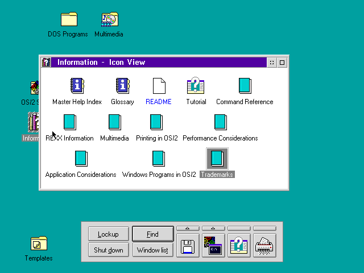Open the Glossary book icon
Screen dimensions: 364x273
click(123, 86)
